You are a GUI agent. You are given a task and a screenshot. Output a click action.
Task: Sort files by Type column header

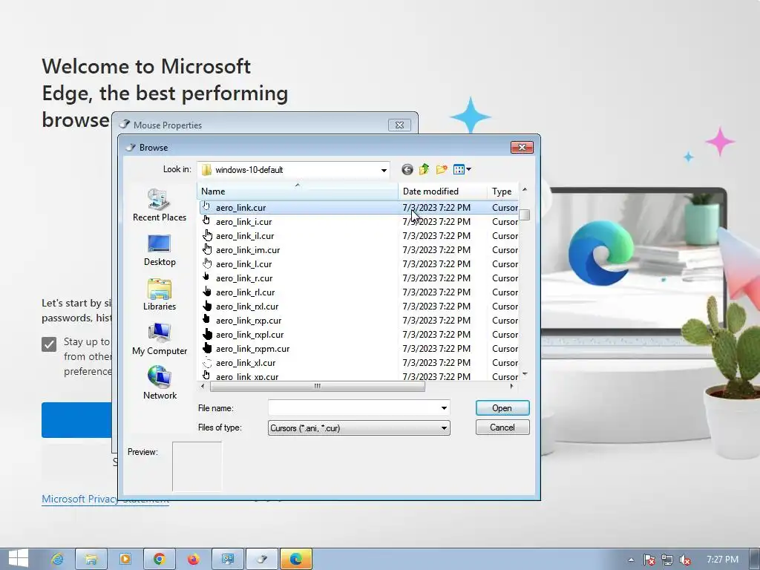[x=503, y=191]
